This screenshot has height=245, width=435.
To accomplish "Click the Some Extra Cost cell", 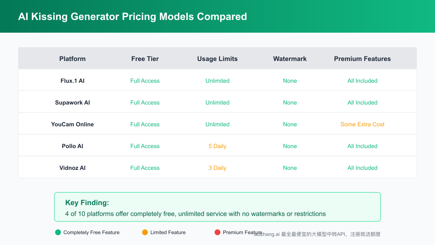I will pos(362,124).
